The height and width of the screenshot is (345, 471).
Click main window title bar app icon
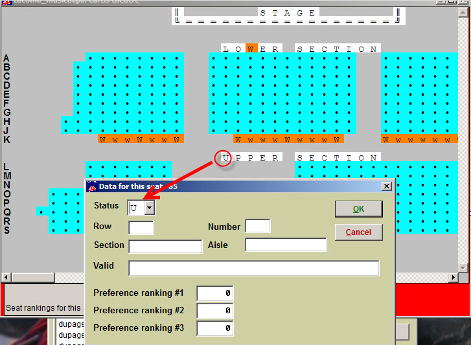click(6, 2)
